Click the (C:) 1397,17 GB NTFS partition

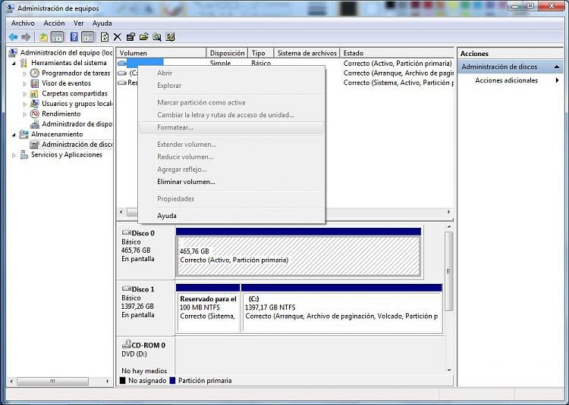342,312
